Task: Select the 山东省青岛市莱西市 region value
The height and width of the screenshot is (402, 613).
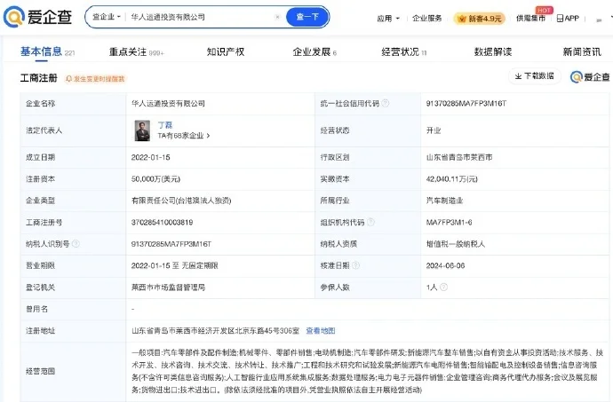Action: pos(459,157)
